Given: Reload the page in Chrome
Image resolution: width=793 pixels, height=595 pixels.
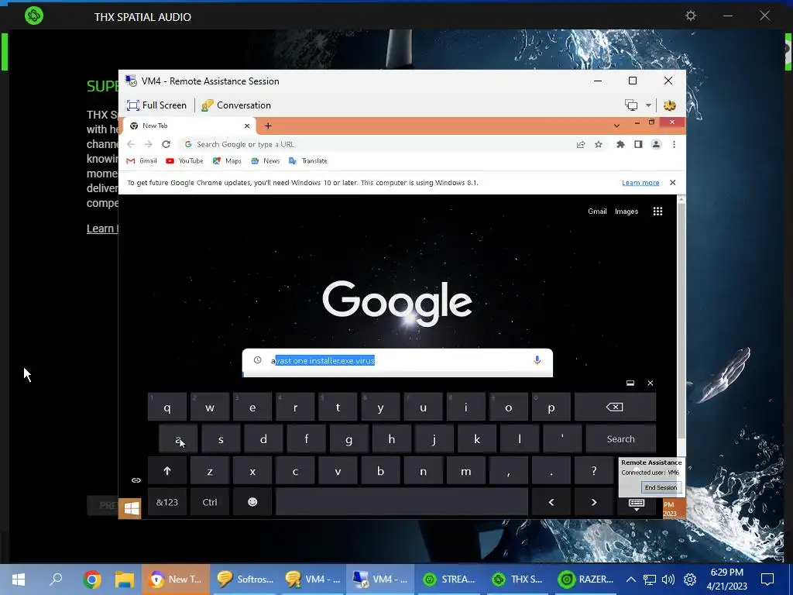Looking at the screenshot, I should coord(166,145).
